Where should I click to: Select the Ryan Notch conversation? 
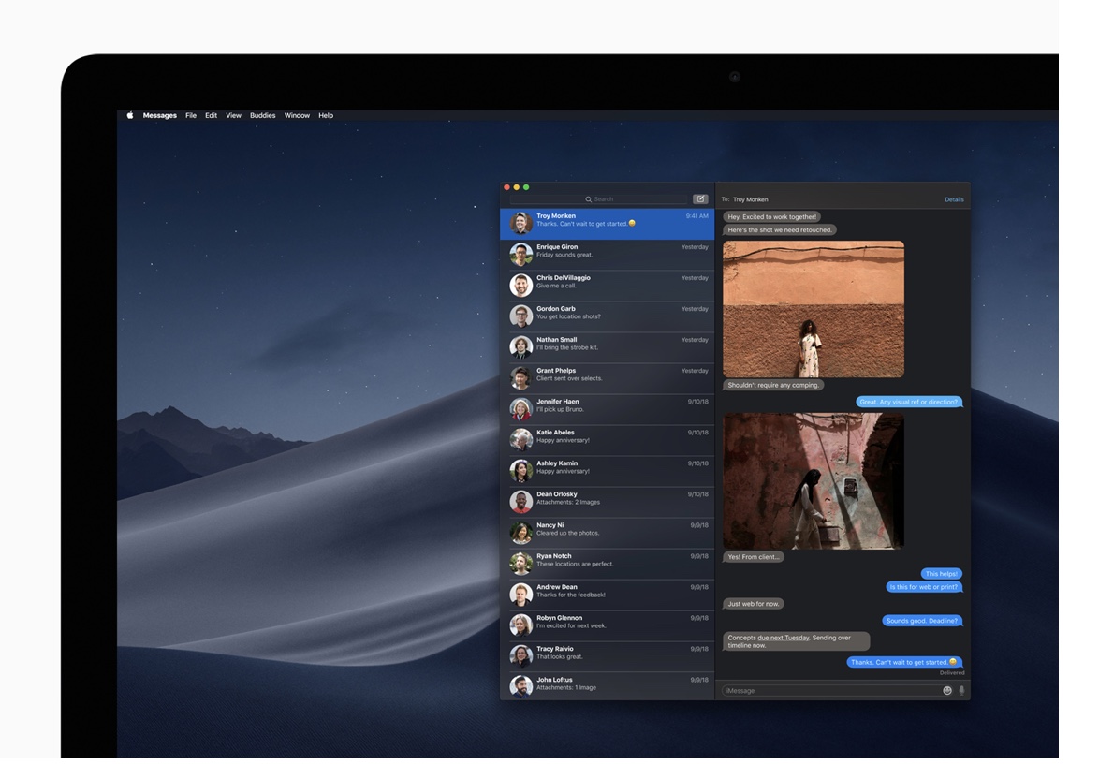tap(608, 564)
